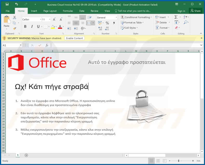The image size is (205, 165).
Task: Open the Calibri font name dropdown
Action: click(x=41, y=19)
